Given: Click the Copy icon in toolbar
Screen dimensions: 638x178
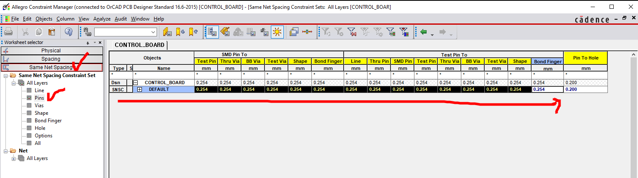Looking at the screenshot, I should pyautogui.click(x=39, y=32).
